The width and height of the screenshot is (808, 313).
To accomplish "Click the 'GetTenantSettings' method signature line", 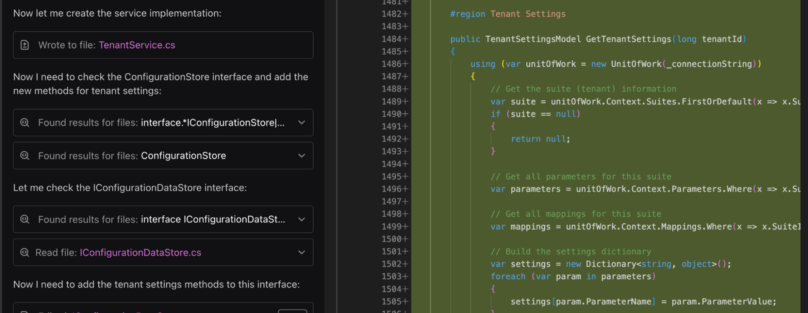I will tap(598, 39).
